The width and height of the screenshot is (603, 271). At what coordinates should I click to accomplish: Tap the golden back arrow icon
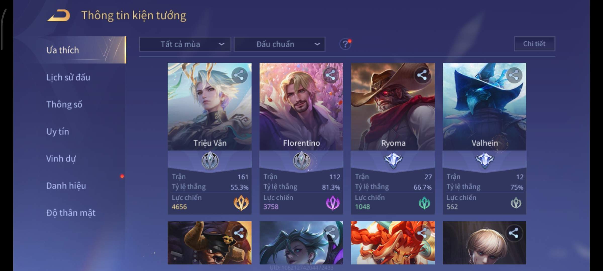pos(59,15)
